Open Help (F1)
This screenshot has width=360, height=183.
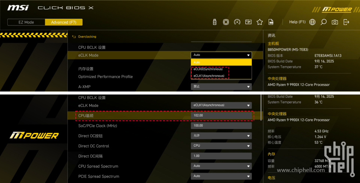(297, 22)
